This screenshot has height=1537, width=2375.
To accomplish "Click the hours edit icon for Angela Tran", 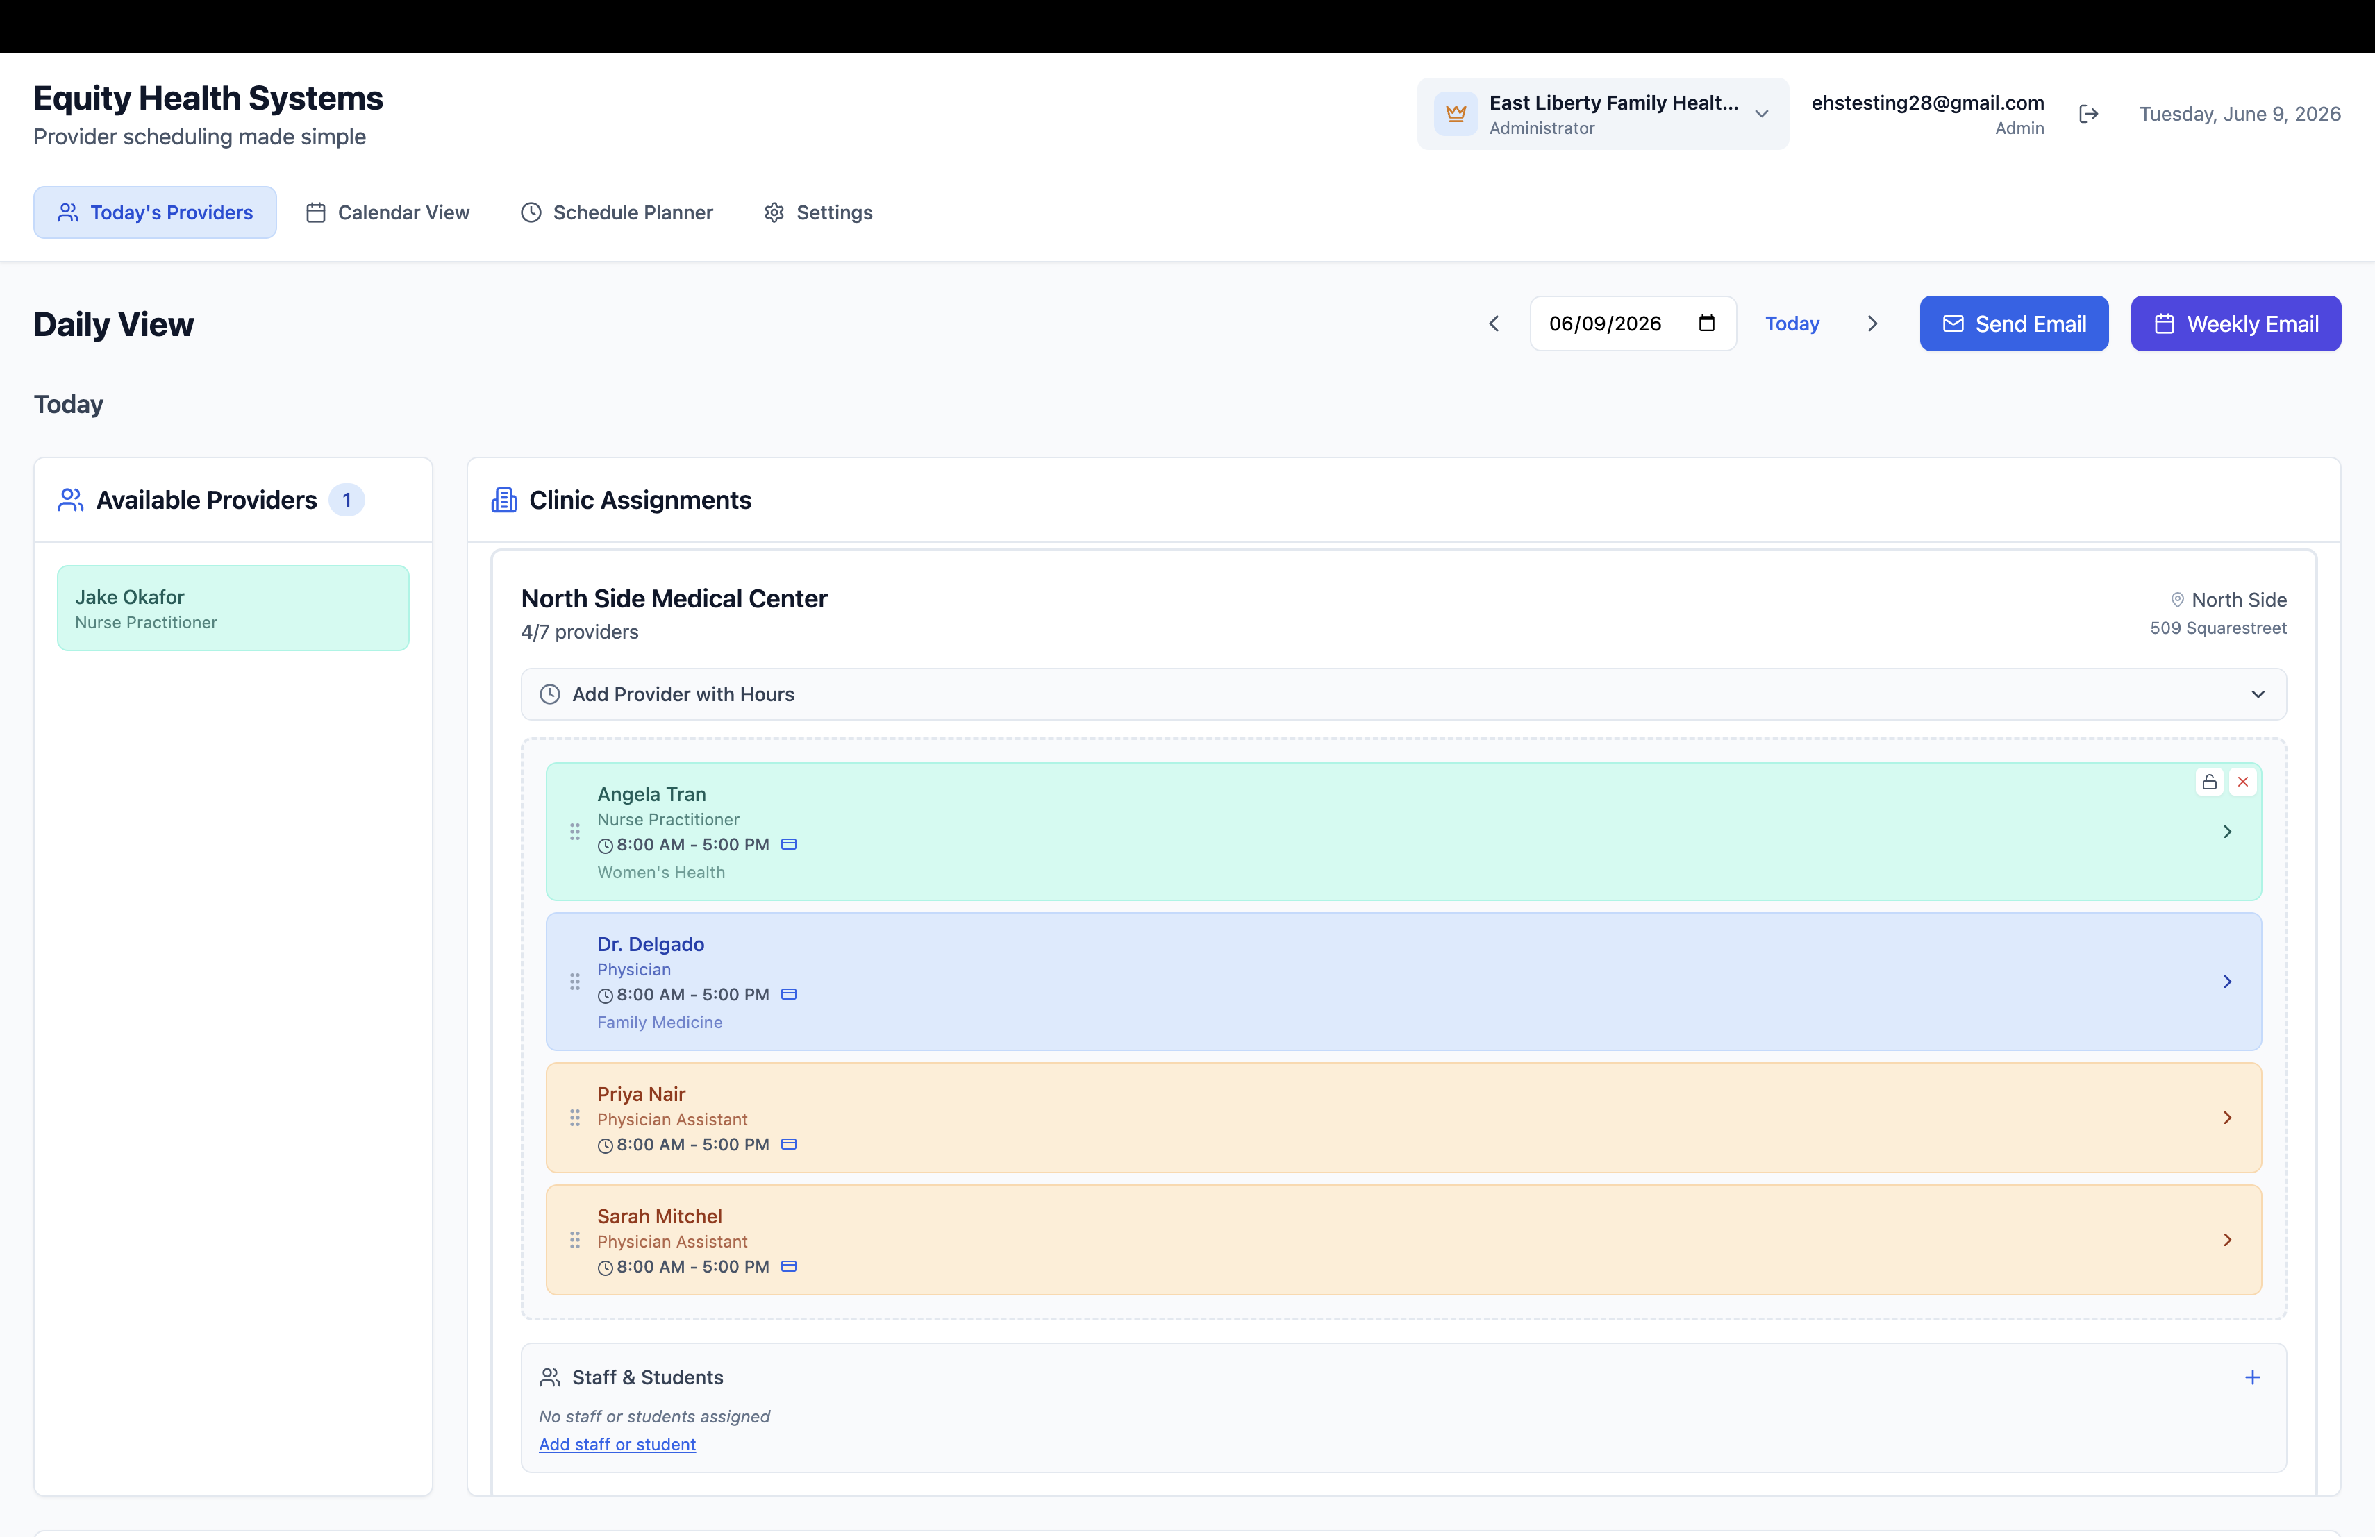I will [x=788, y=843].
